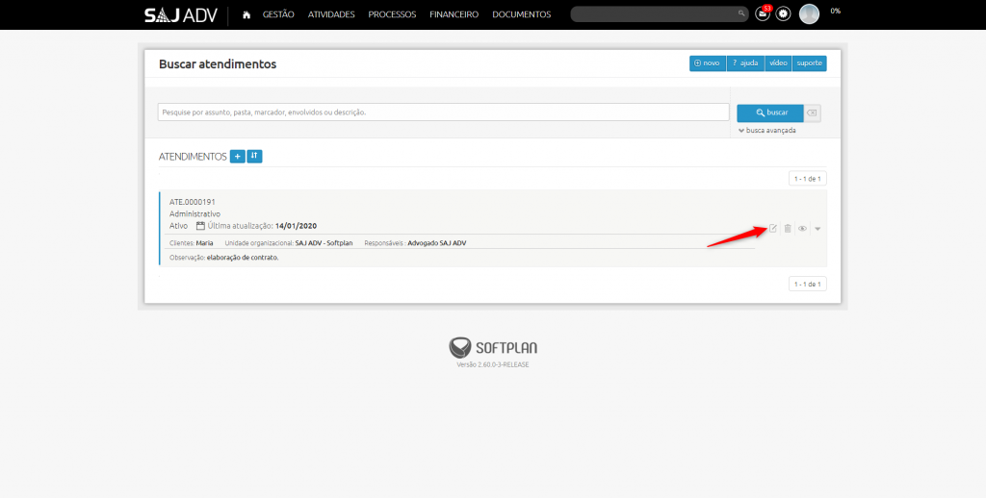Open the notifications inbox with 53 badge
986x498 pixels.
click(764, 14)
